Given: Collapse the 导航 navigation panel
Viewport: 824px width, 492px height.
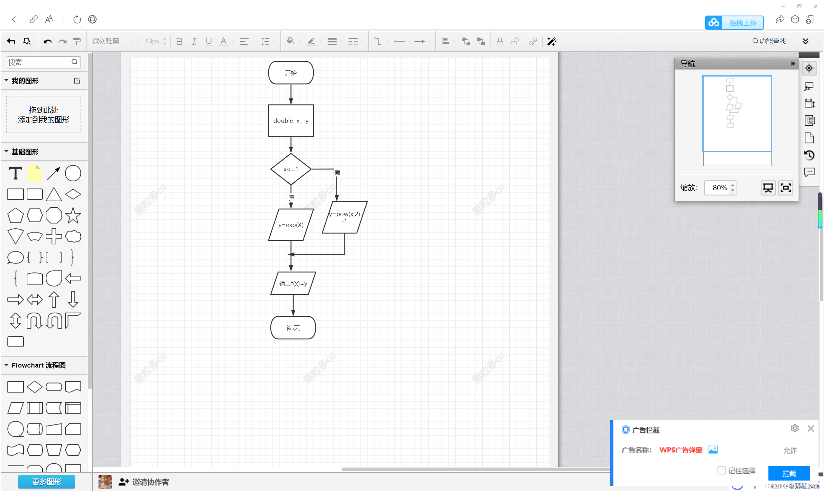Looking at the screenshot, I should coord(793,63).
